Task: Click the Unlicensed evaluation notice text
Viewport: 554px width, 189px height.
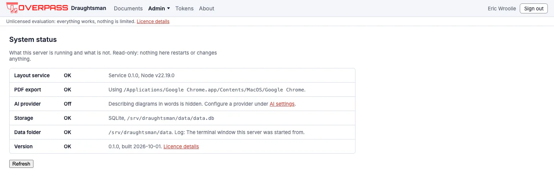Action: (71, 22)
